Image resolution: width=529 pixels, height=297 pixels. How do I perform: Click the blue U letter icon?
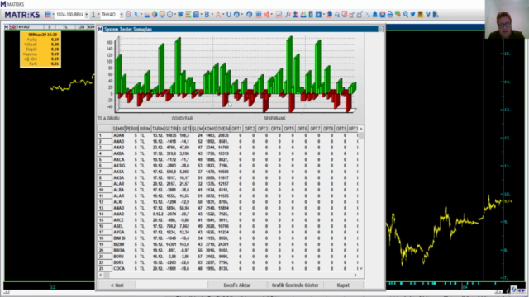tap(229, 15)
